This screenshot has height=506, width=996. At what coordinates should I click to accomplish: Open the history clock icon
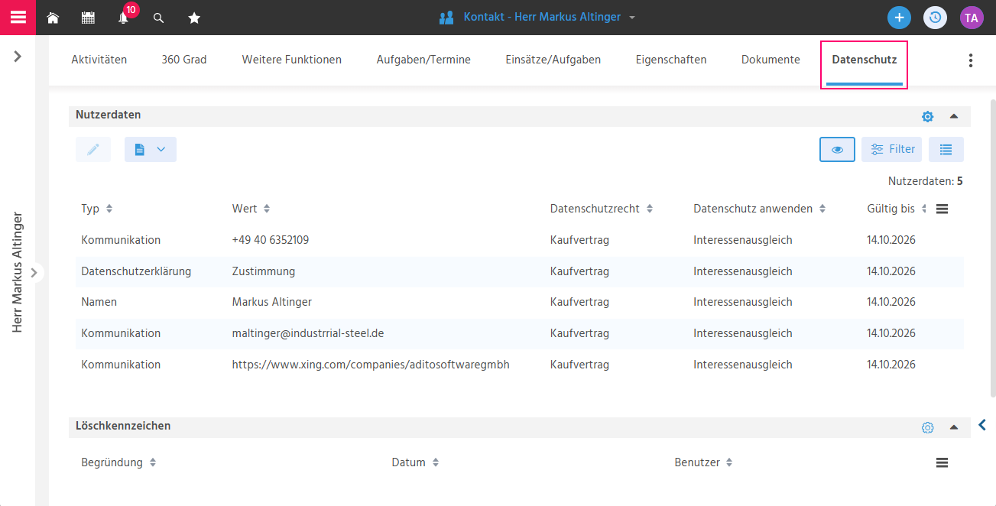tap(935, 18)
